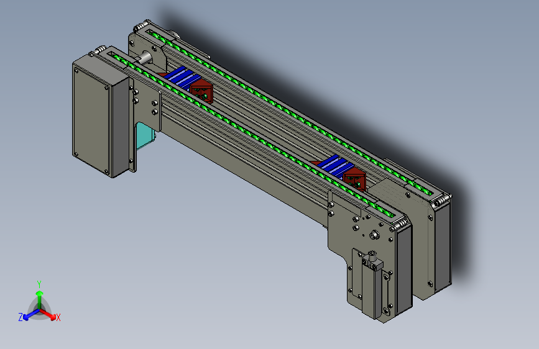Select the pneumatic cylinder on the front right end plate

click(x=373, y=287)
